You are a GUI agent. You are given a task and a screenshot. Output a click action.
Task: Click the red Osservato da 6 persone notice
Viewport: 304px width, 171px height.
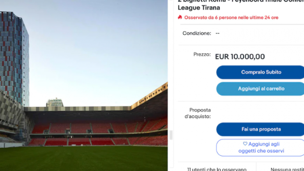point(231,18)
